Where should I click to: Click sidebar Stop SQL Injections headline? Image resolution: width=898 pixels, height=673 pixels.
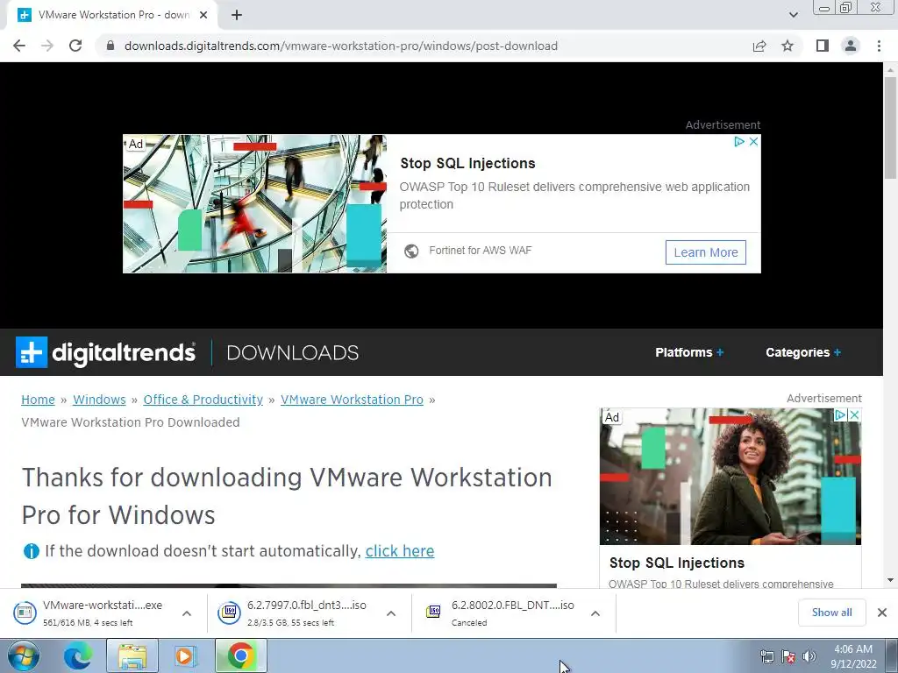click(x=677, y=563)
